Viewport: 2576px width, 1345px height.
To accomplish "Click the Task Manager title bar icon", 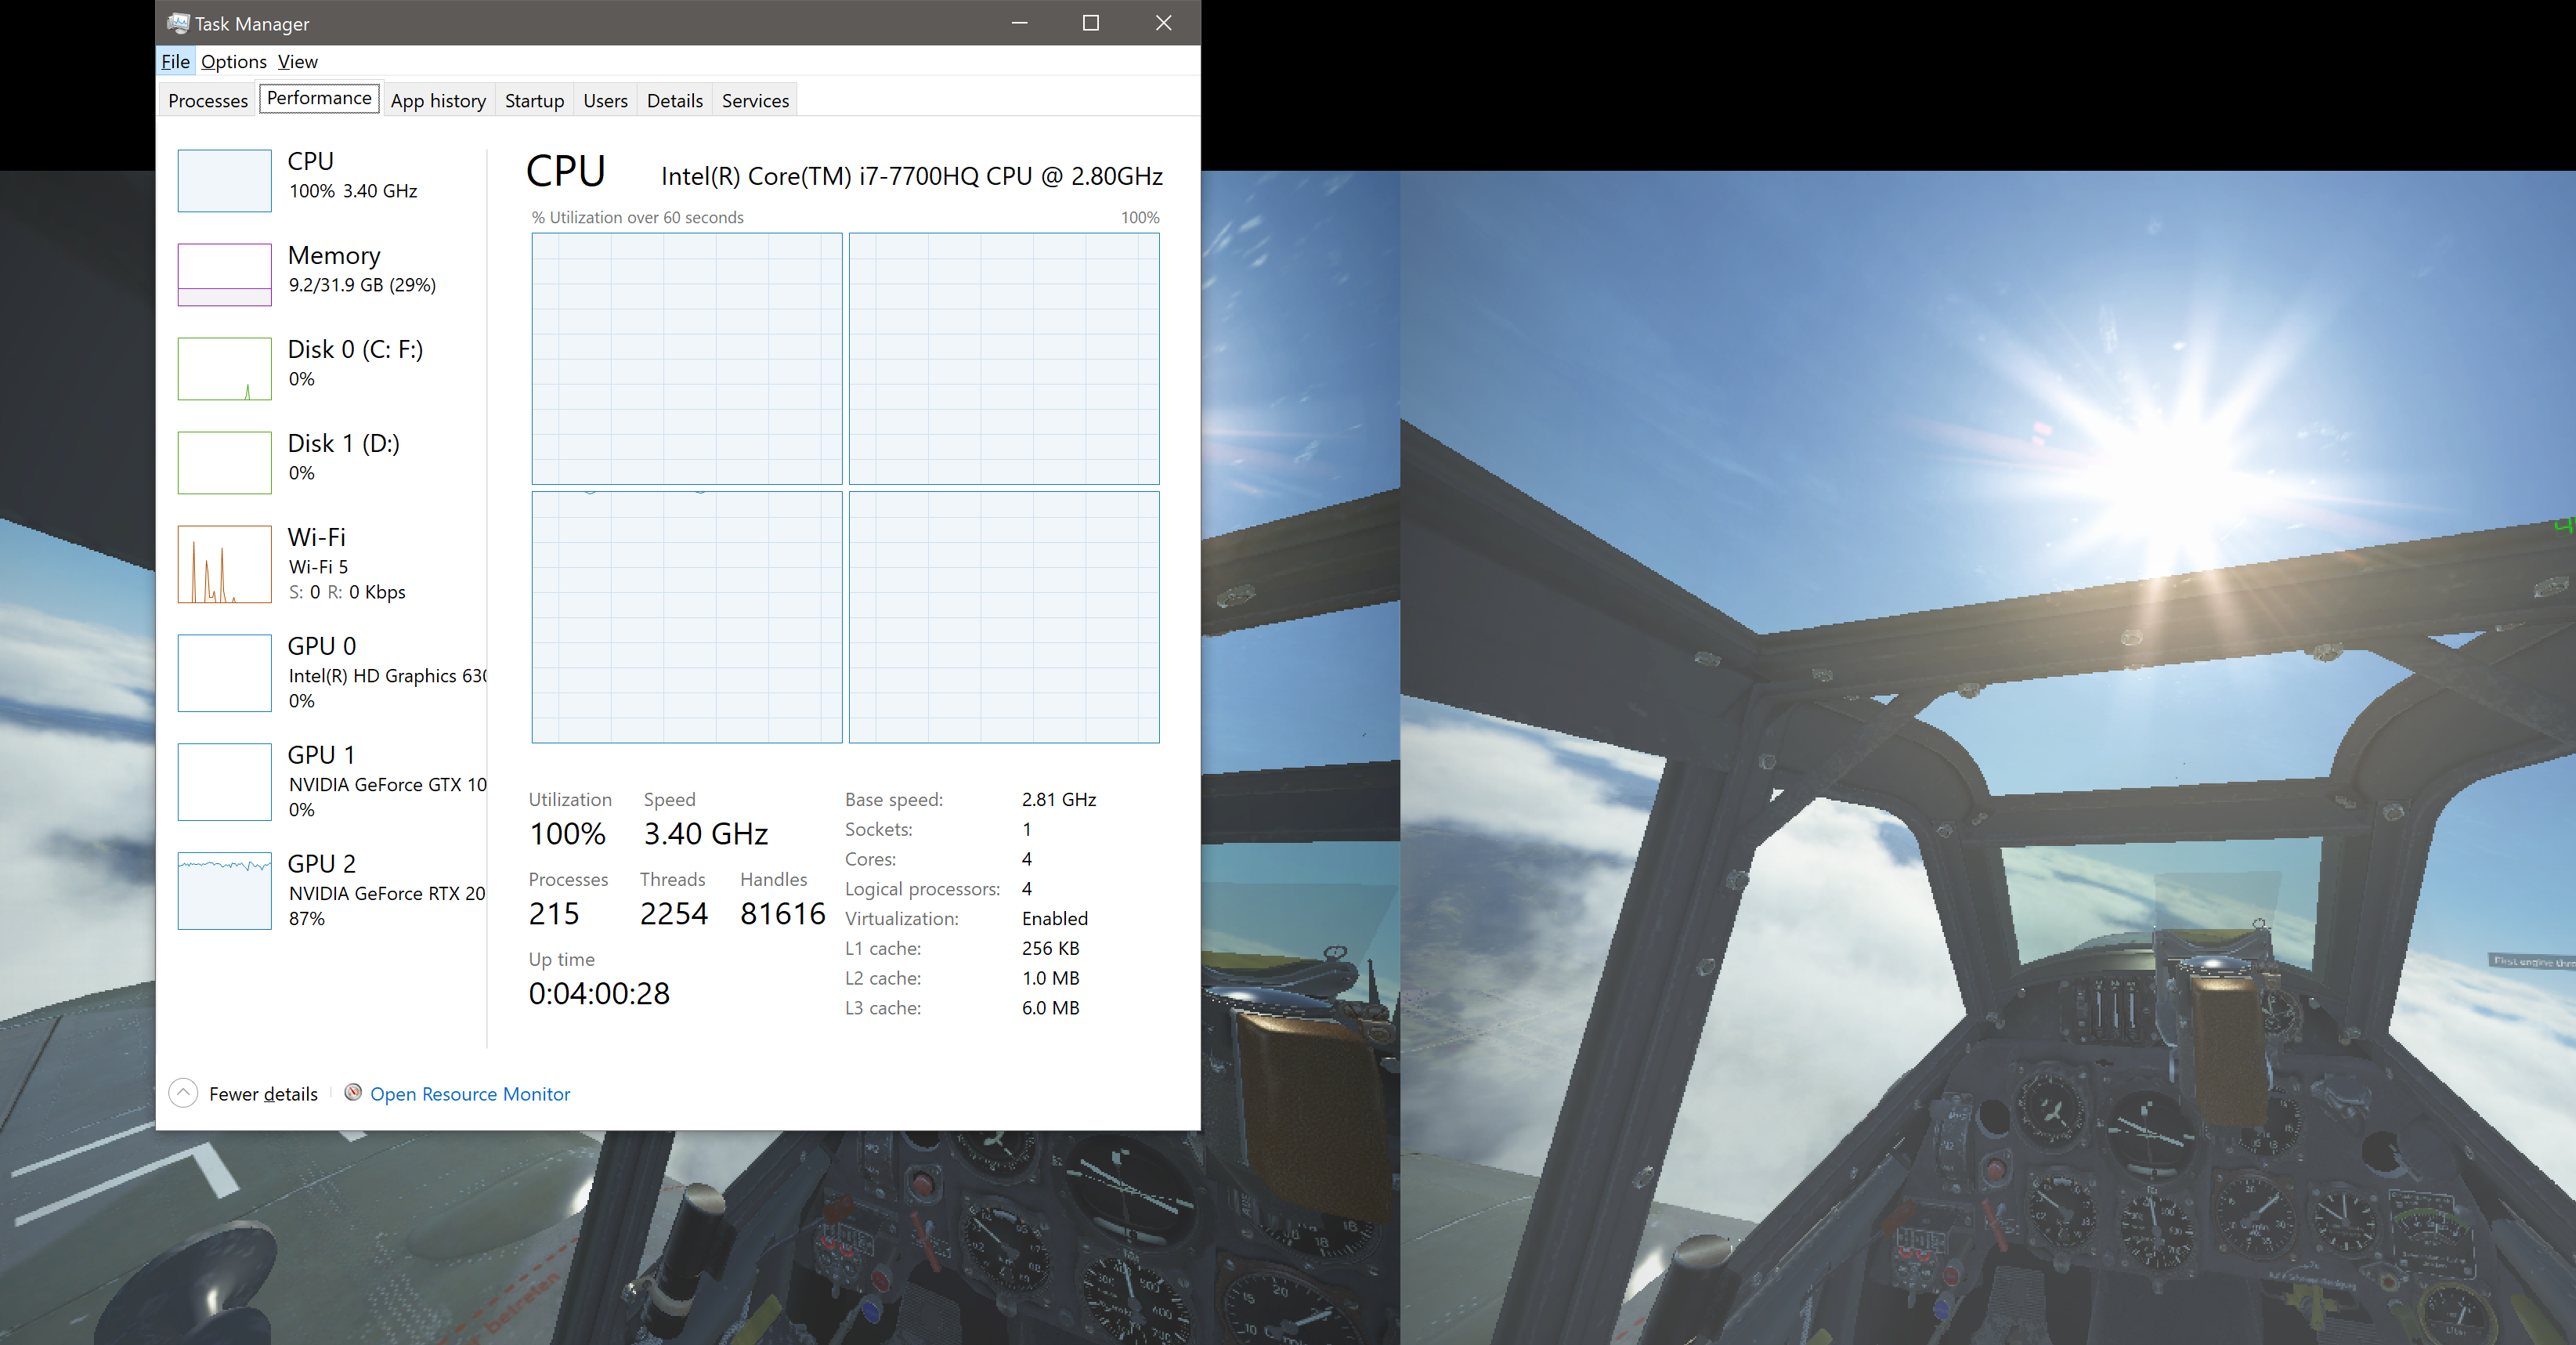I will pos(178,23).
